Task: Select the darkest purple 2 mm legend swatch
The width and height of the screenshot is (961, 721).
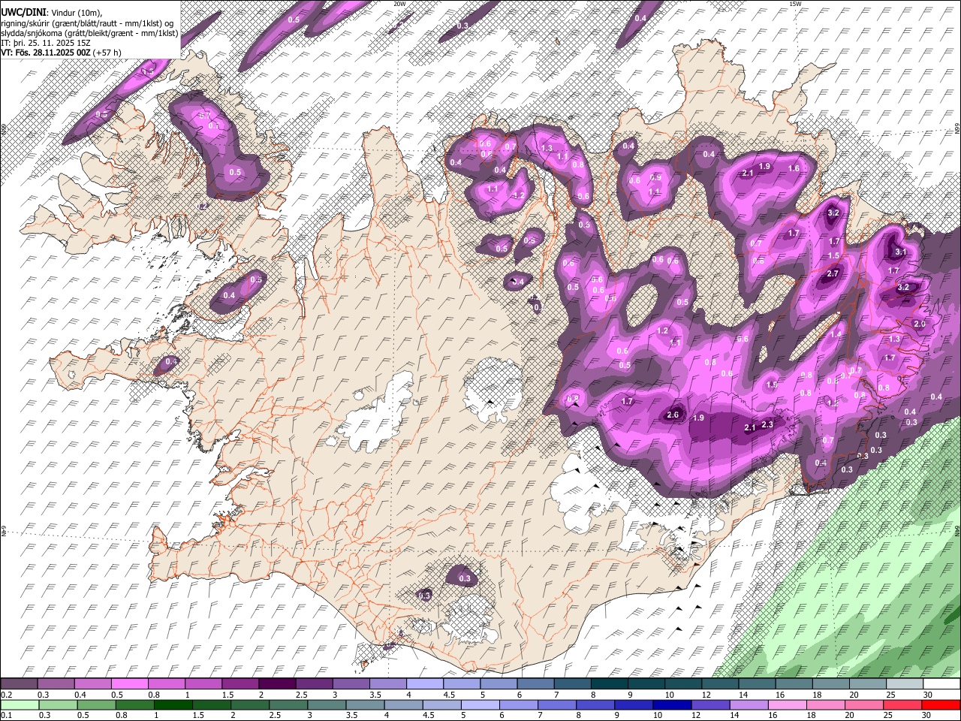Action: [276, 683]
